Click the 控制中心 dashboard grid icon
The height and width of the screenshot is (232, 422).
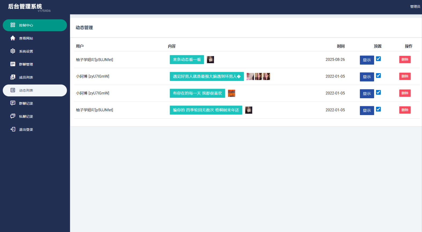tap(13, 25)
